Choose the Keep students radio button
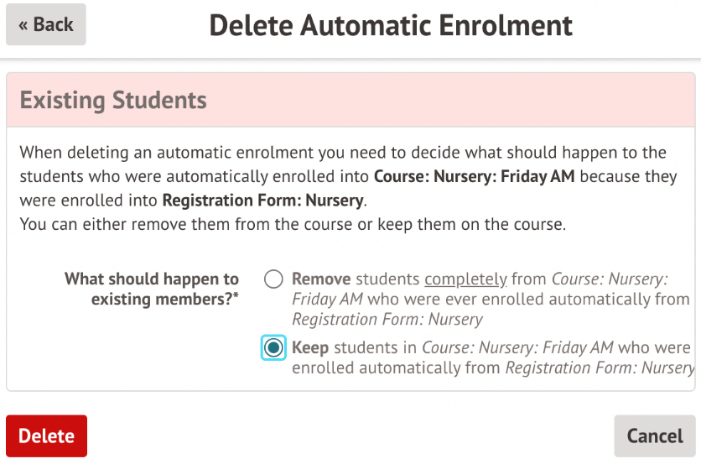The height and width of the screenshot is (464, 701). [273, 348]
